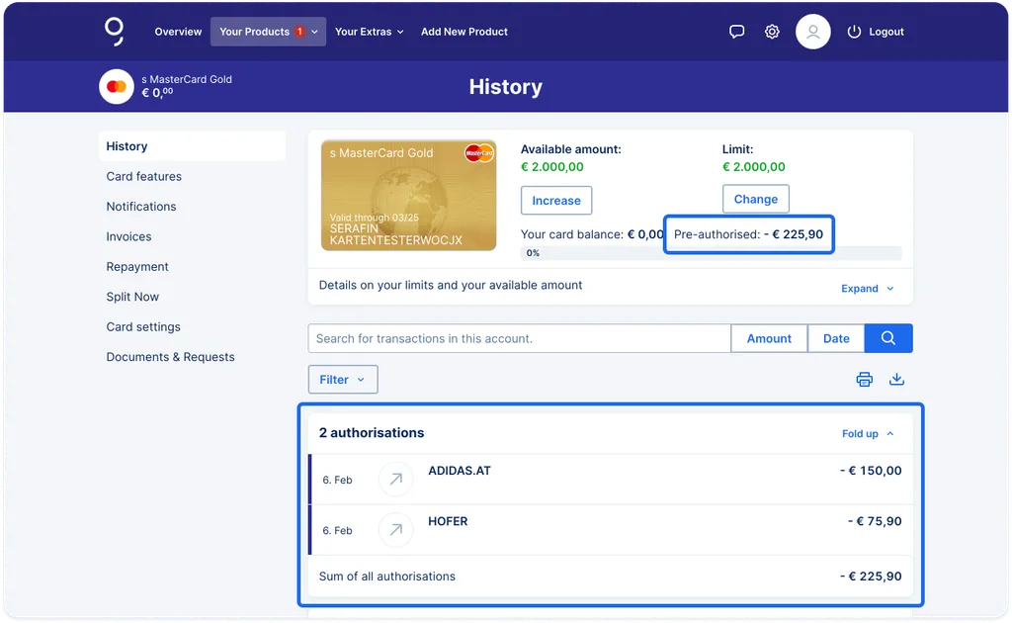Click the notification badge on Your Products
This screenshot has width=1012, height=623.
(x=300, y=31)
